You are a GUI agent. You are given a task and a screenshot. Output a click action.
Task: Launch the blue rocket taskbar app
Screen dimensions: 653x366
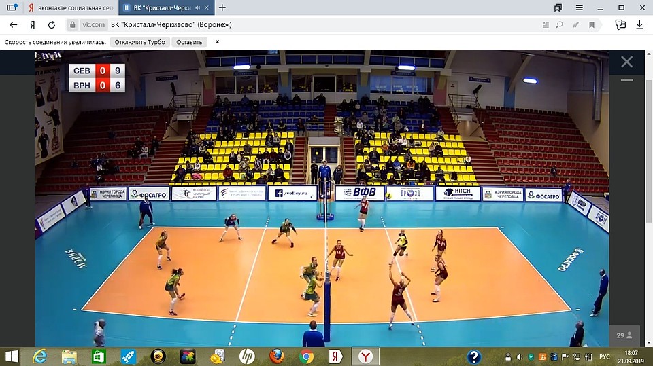(129, 356)
